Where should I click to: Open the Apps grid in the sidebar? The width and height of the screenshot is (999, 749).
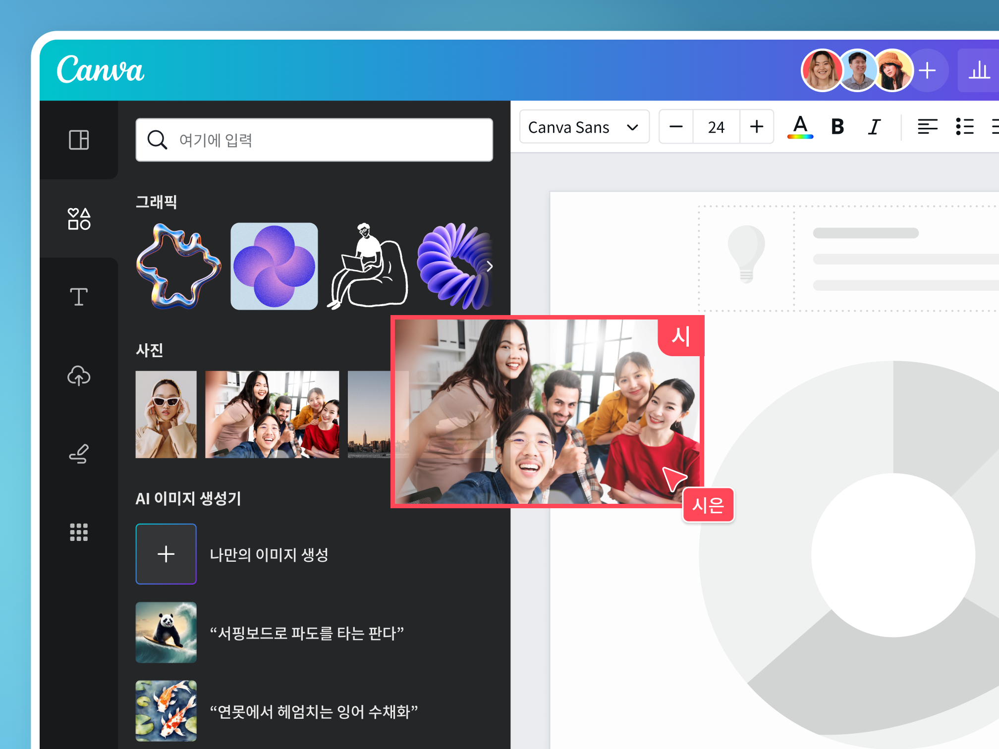tap(79, 532)
